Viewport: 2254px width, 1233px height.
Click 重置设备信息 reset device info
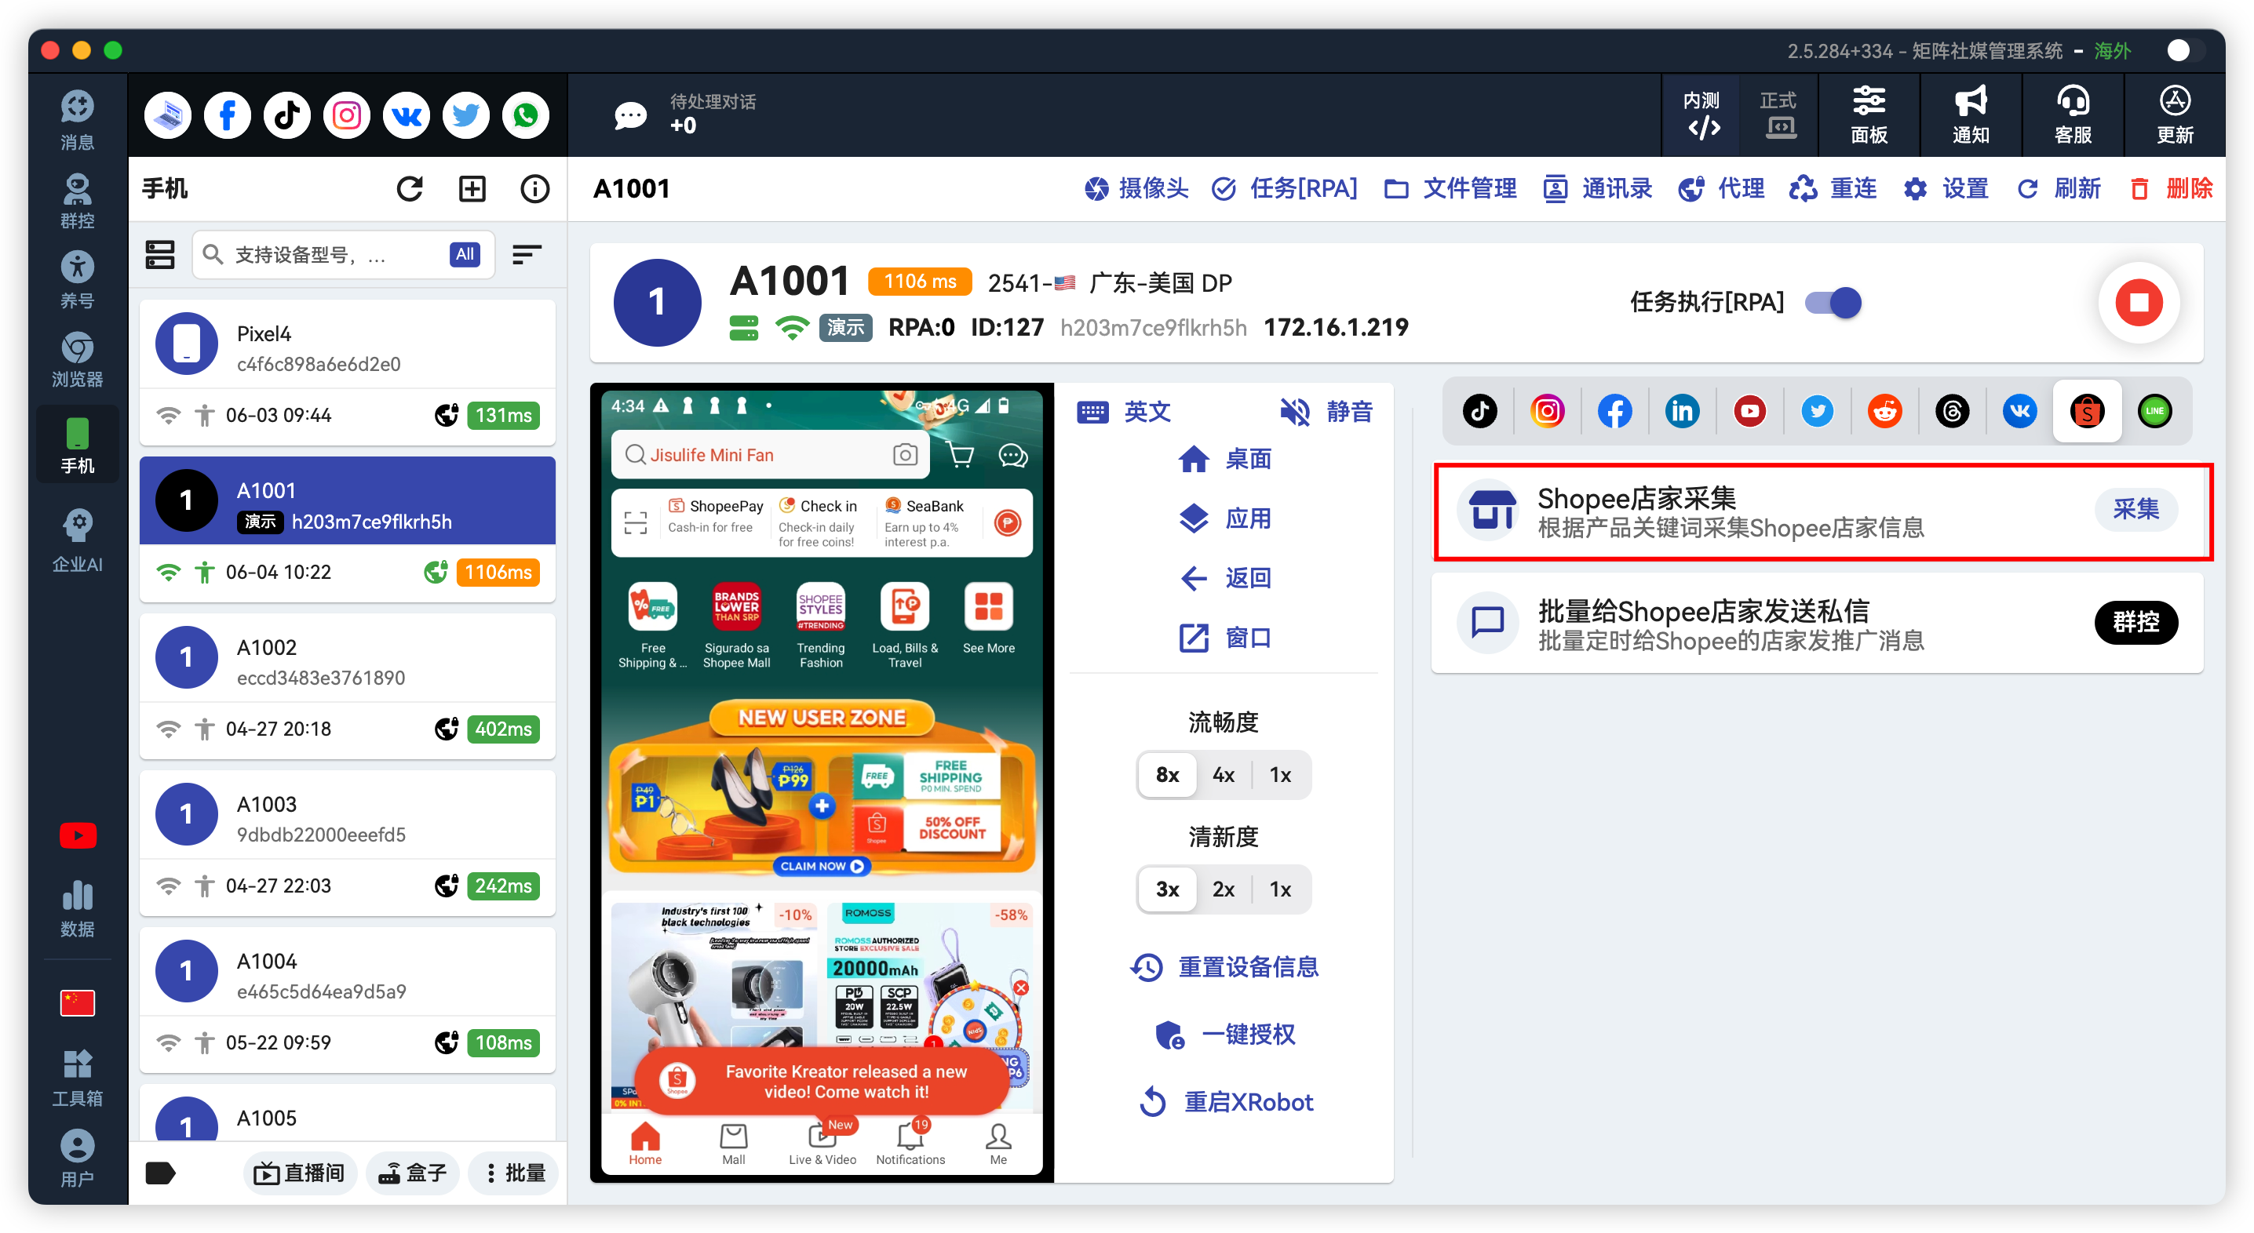pos(1224,966)
